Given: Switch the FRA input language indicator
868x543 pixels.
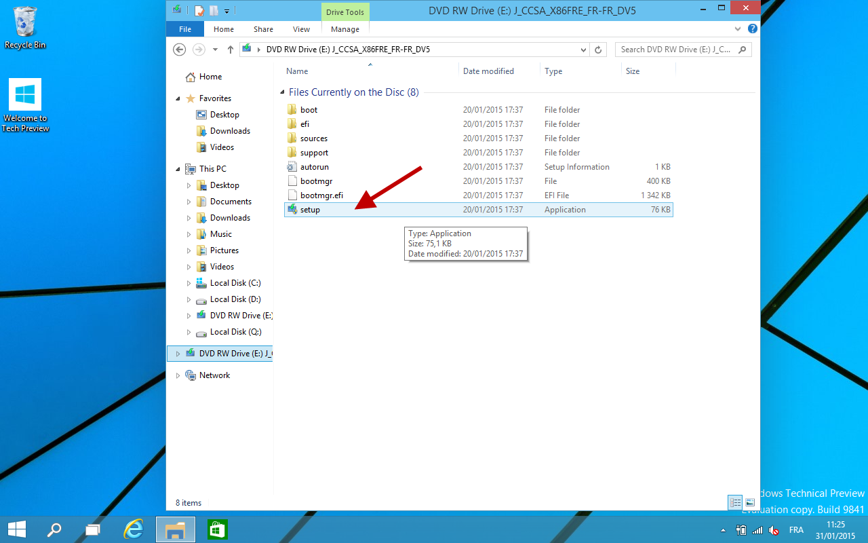Looking at the screenshot, I should (x=796, y=530).
